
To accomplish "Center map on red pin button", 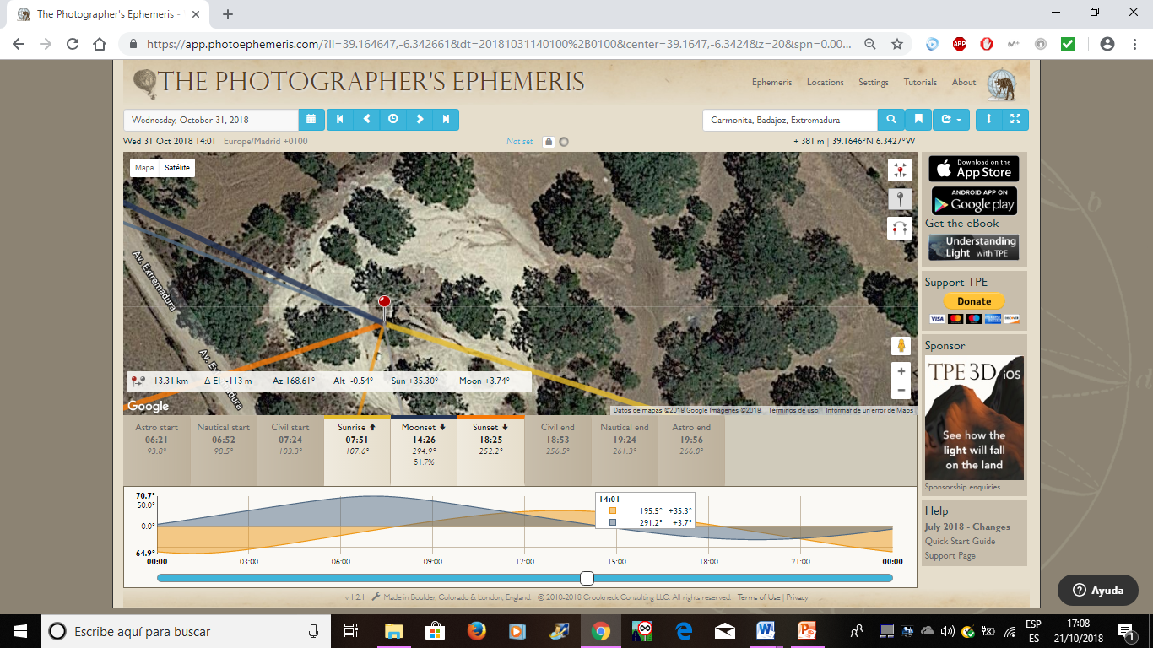I will (900, 170).
